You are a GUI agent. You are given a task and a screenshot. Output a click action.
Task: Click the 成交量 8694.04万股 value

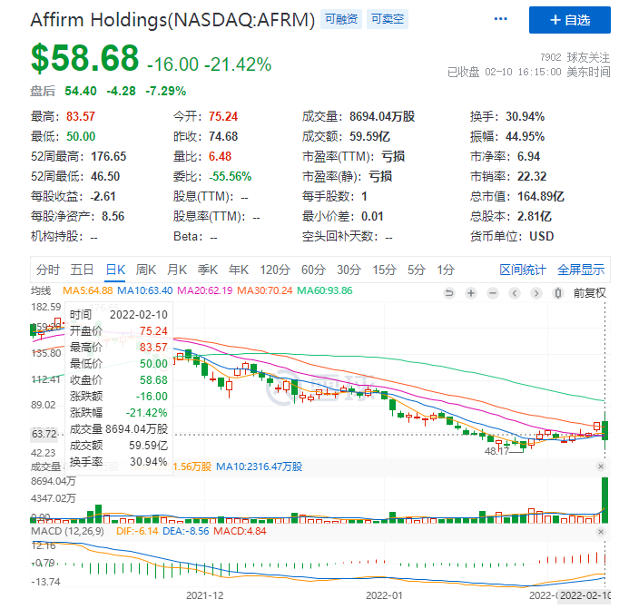382,116
